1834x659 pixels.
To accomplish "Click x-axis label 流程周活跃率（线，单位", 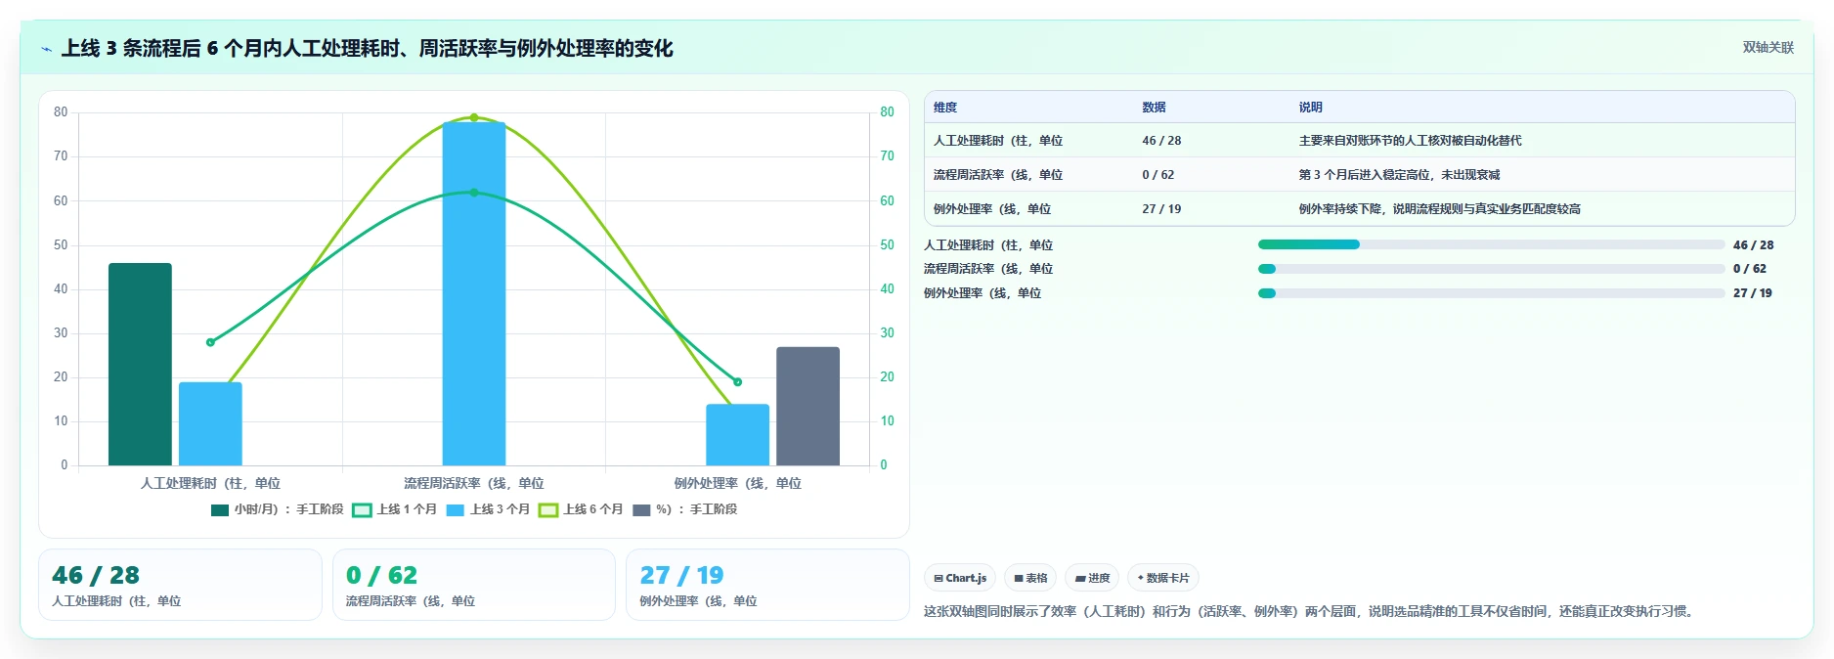I will tap(474, 483).
